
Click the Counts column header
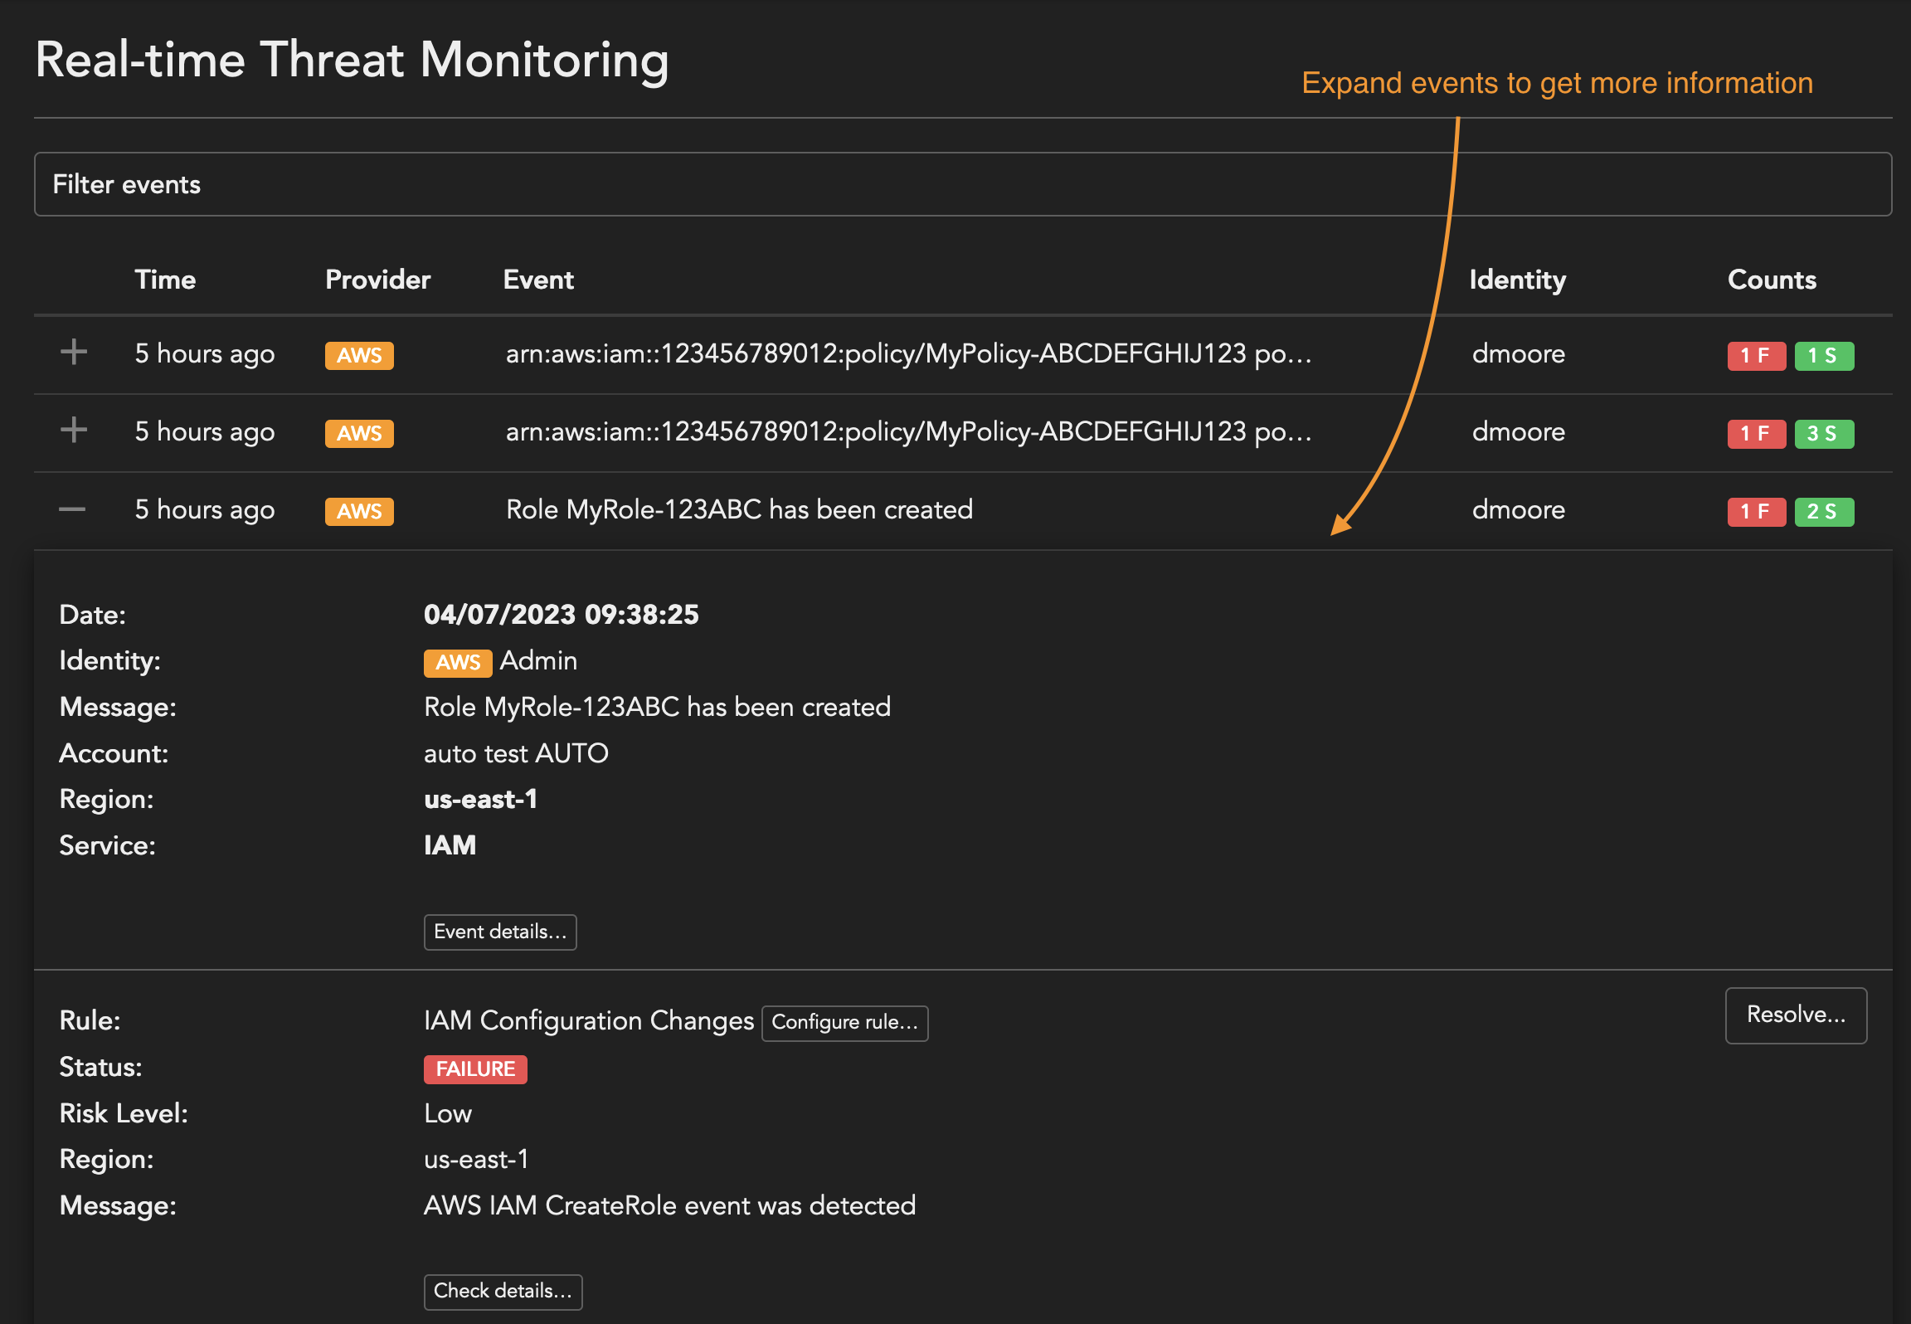click(x=1772, y=280)
